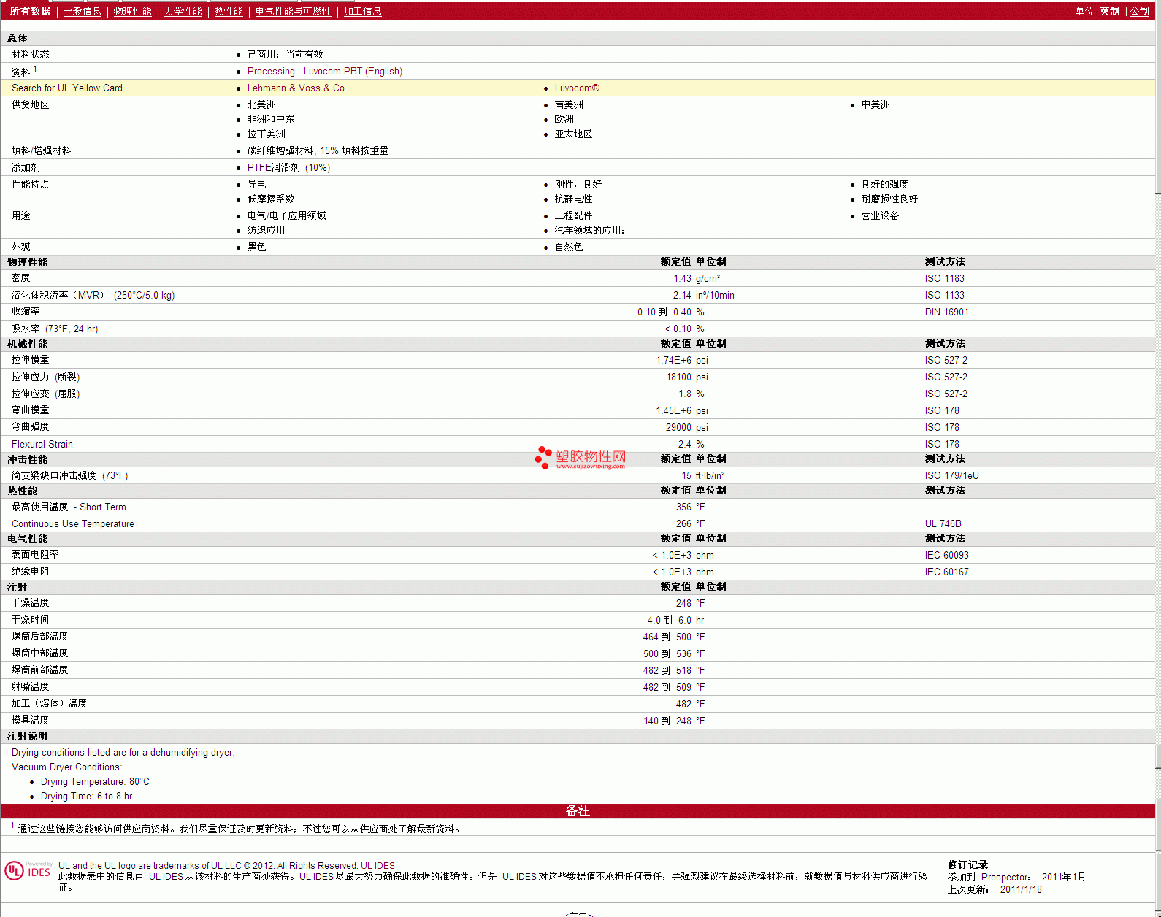Image resolution: width=1161 pixels, height=917 pixels.
Task: Open IEC 60093 test method link
Action: [x=946, y=555]
